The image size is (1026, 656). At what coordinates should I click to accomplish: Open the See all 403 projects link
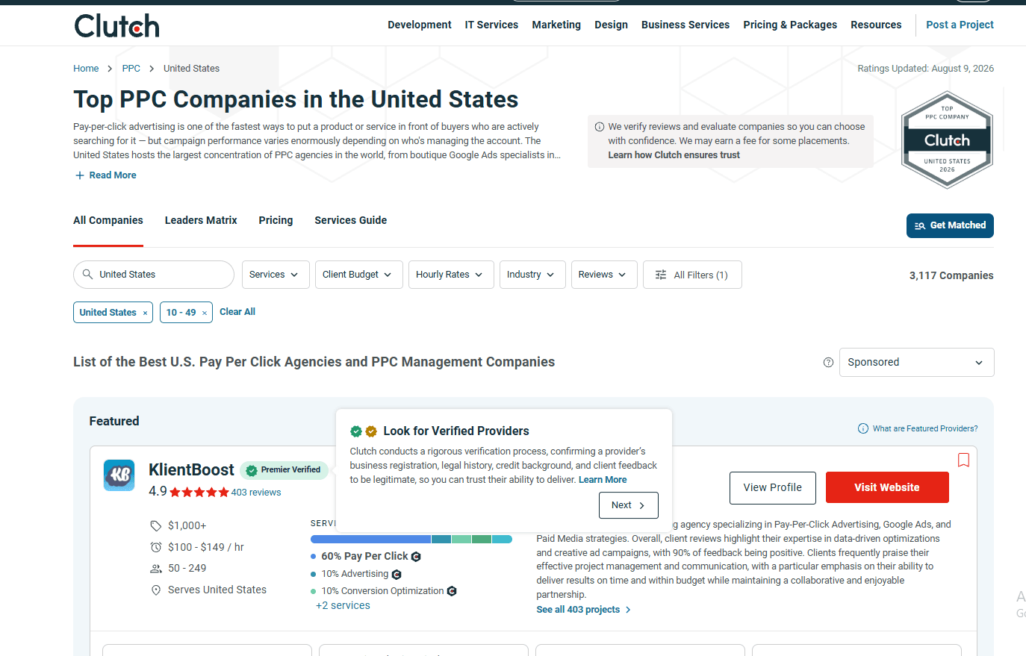tap(583, 610)
